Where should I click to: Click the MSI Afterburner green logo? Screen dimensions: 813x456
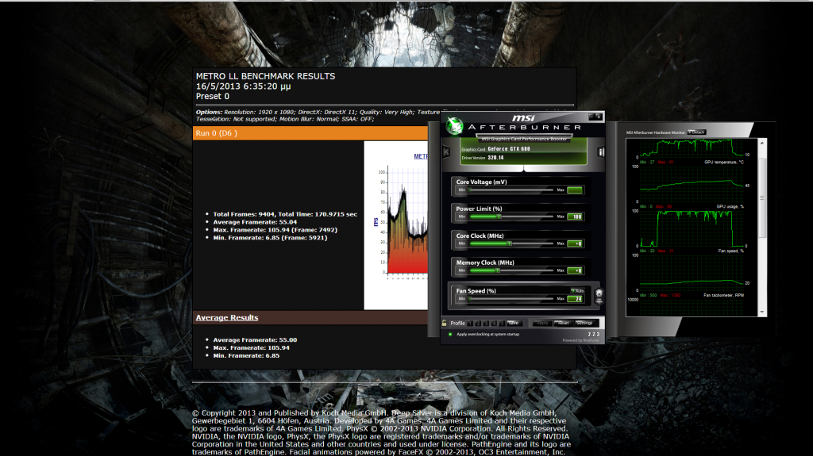coord(453,125)
